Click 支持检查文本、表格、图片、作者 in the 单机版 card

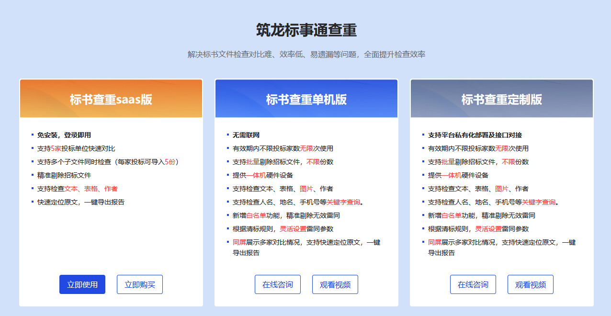click(283, 189)
